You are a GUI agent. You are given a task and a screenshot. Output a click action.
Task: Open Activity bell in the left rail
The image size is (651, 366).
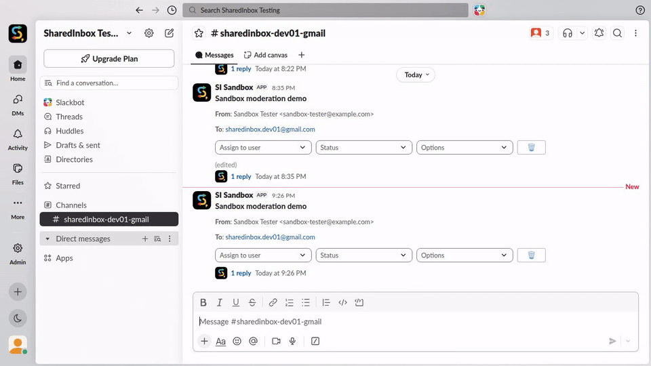pyautogui.click(x=18, y=140)
